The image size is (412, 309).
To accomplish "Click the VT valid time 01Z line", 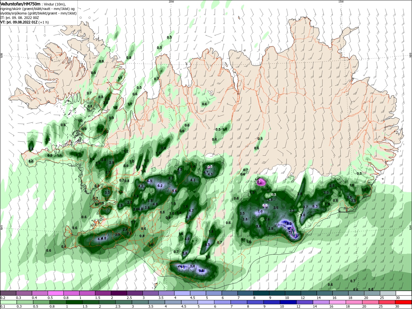I will (x=25, y=22).
